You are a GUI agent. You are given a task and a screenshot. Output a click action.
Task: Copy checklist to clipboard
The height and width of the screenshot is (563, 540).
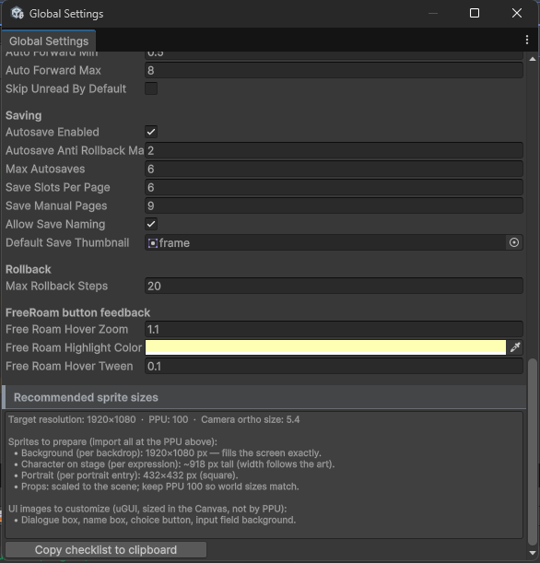(106, 550)
